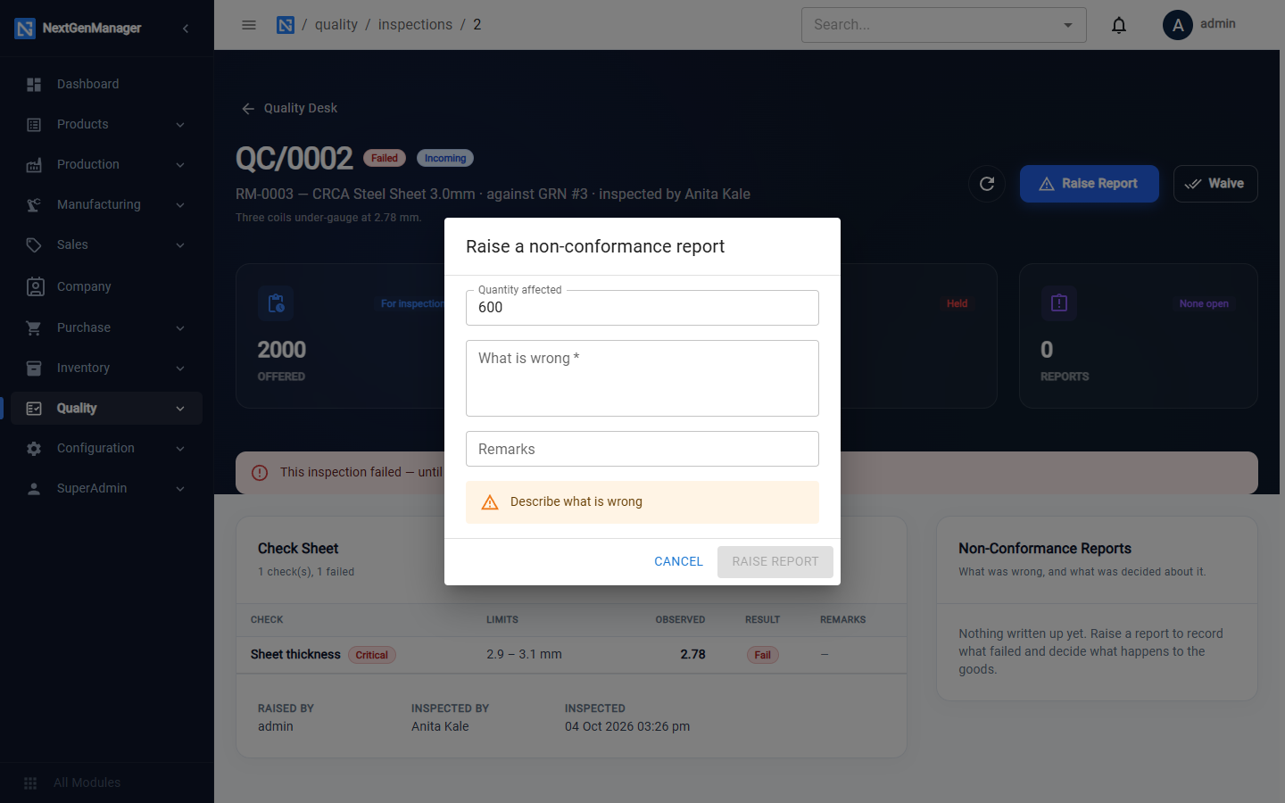The image size is (1285, 803).
Task: Click the Sheet thickness check row name
Action: [295, 655]
